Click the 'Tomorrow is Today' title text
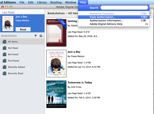This screenshot has height=114, width=154. click(x=80, y=82)
